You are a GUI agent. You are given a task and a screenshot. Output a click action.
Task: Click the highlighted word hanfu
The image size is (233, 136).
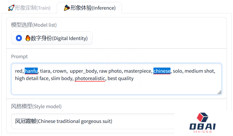pos(31,71)
